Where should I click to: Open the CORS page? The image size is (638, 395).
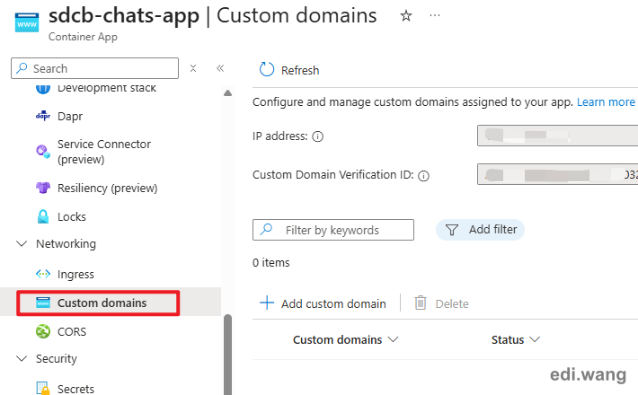[x=72, y=331]
